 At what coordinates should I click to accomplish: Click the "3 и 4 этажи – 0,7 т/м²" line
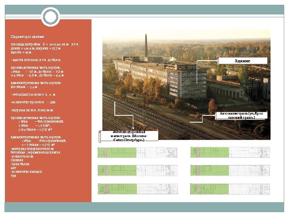click(35, 129)
